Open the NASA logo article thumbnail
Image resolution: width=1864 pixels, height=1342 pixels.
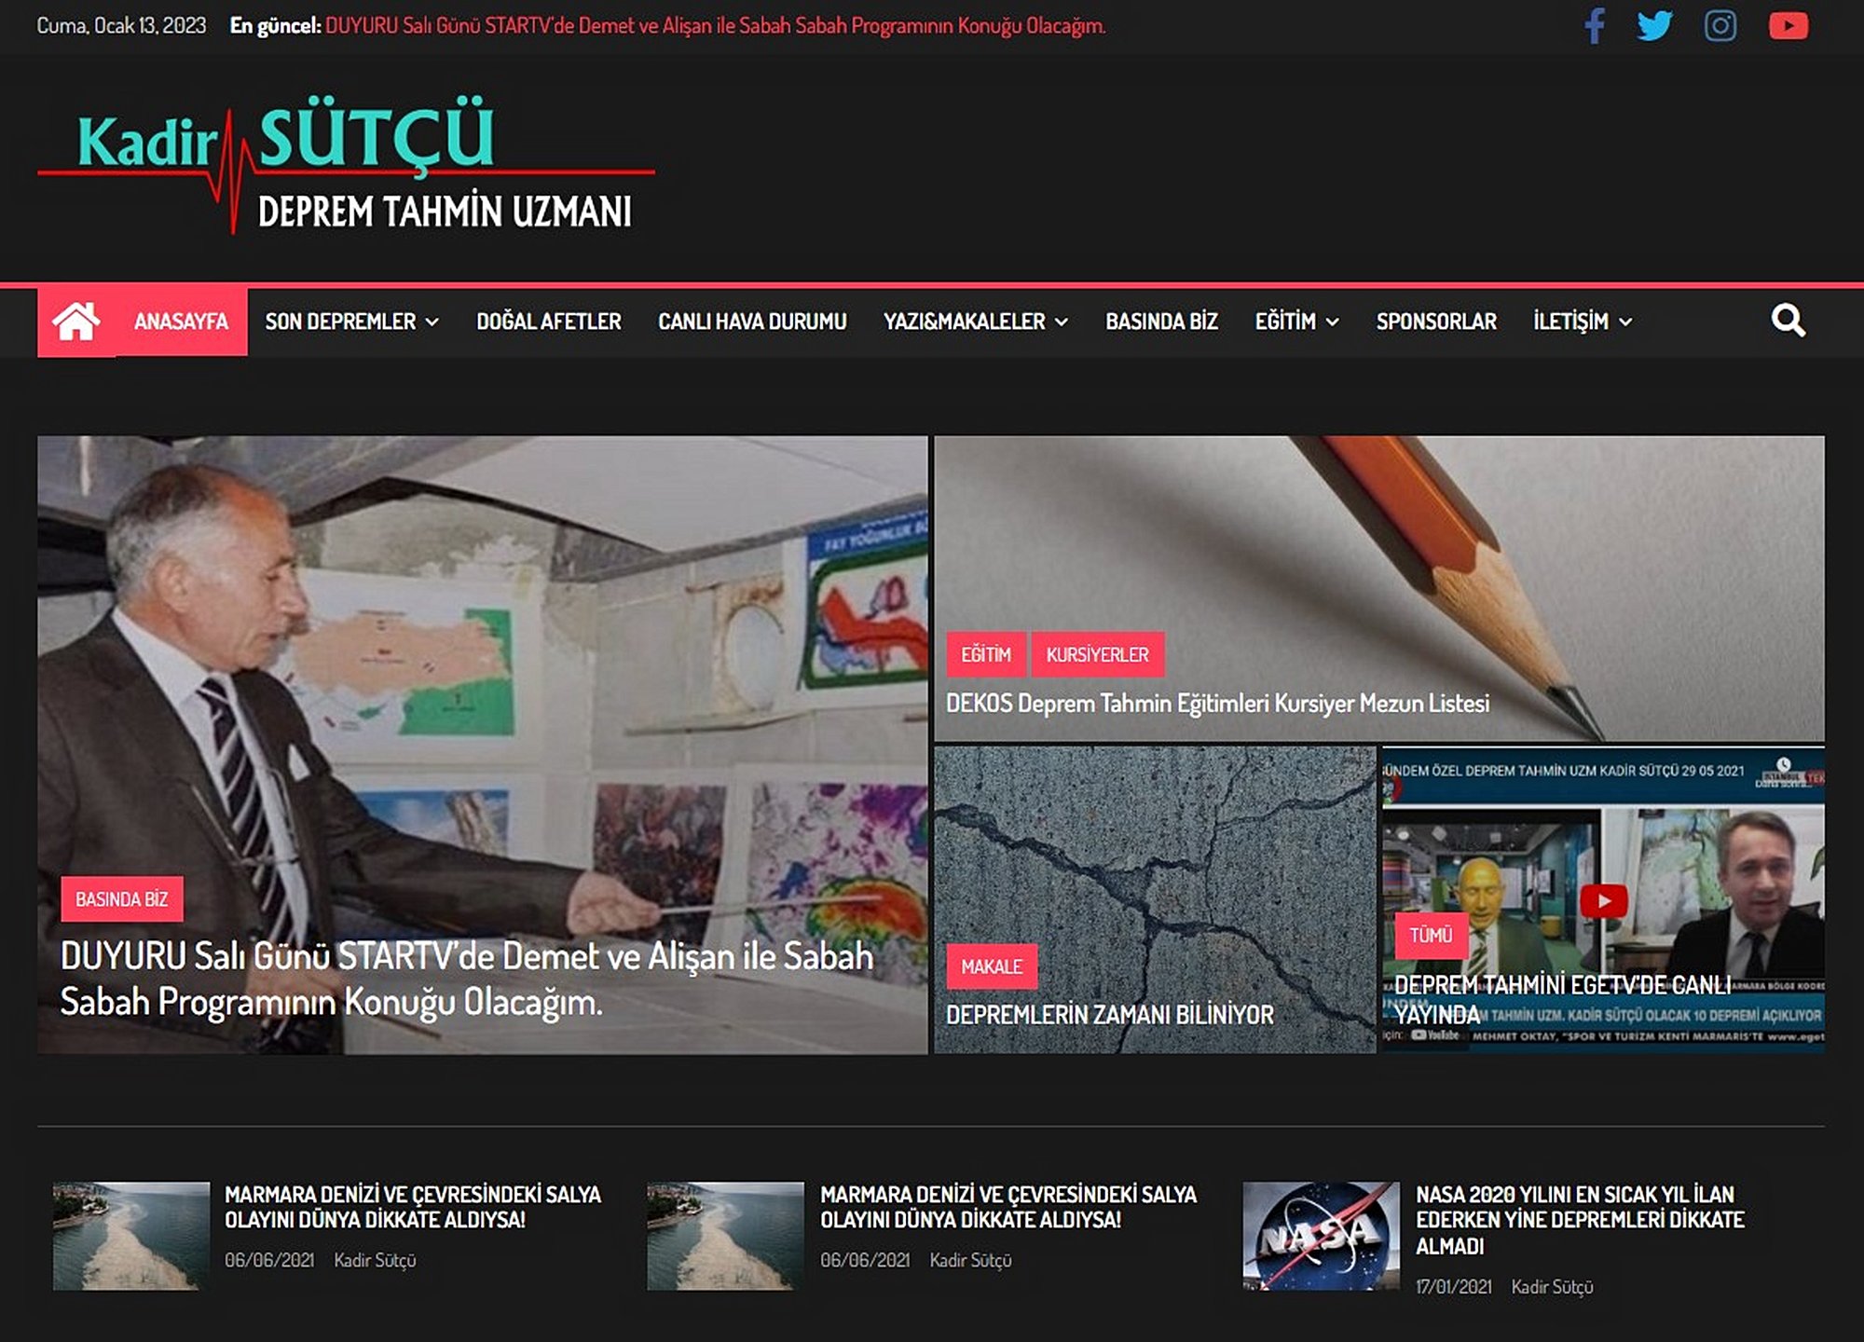click(x=1321, y=1236)
